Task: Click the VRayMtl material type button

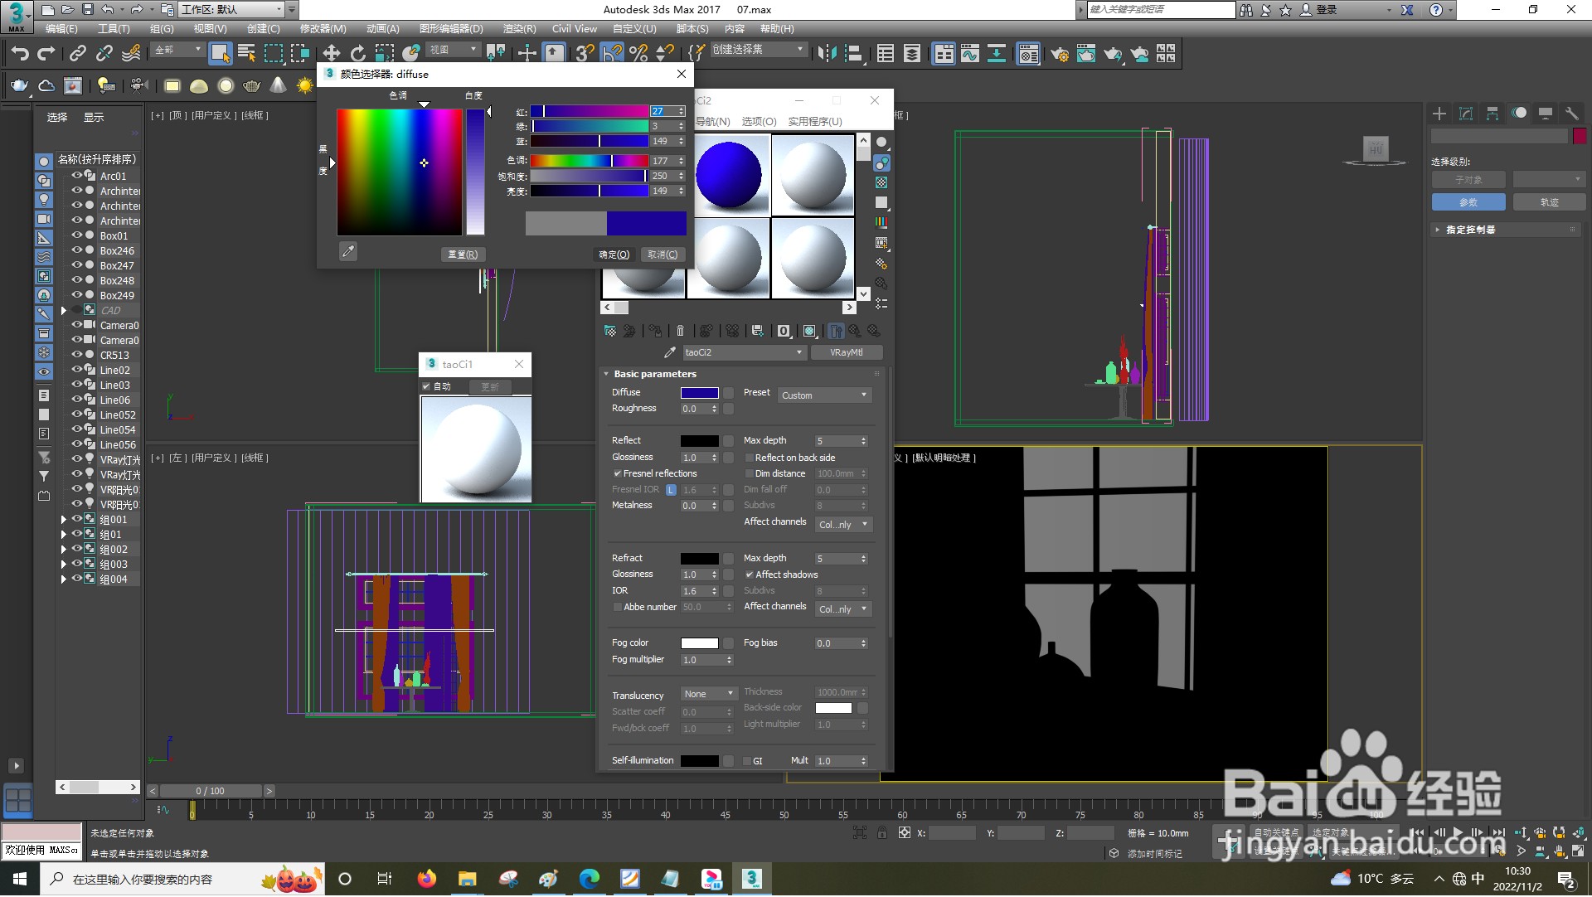Action: (846, 352)
